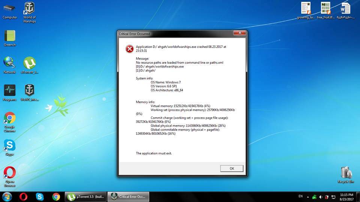The image size is (360, 202).
Task: Click the green tray icon beside hidden-icons arrow
Action: tap(314, 197)
